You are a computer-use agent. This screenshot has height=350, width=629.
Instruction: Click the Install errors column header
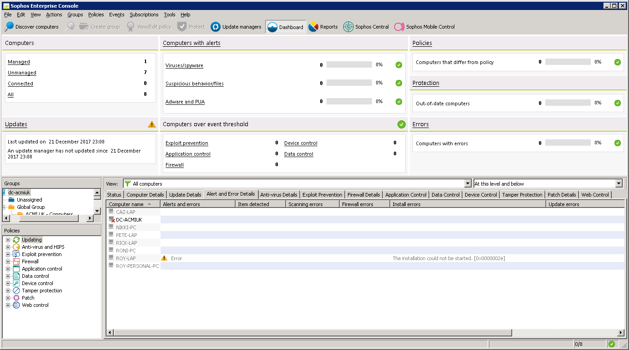(468, 204)
